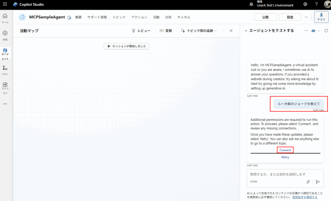
Task: Click the attachment paperclip icon
Action: coord(308,182)
